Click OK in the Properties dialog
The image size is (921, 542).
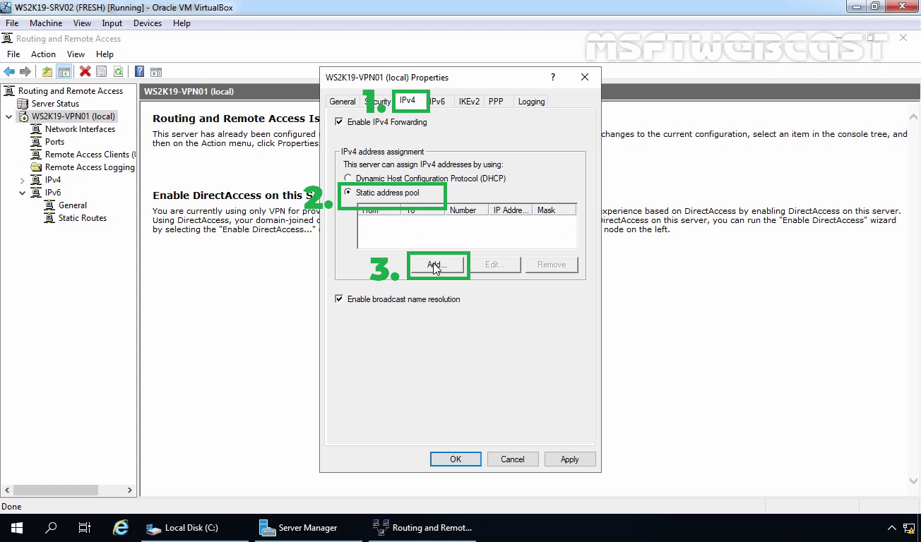(x=456, y=459)
